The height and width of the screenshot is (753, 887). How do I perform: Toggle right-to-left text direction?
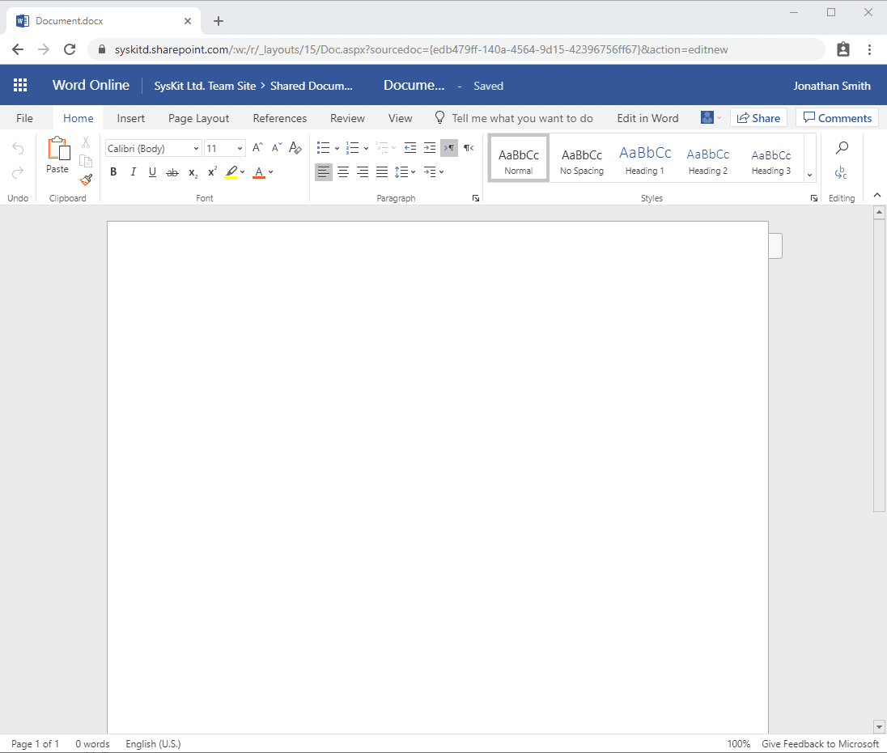click(469, 148)
